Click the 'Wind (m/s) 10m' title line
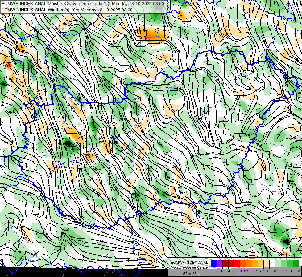Image resolution: width=302 pixels, height=277 pixels. (67, 10)
